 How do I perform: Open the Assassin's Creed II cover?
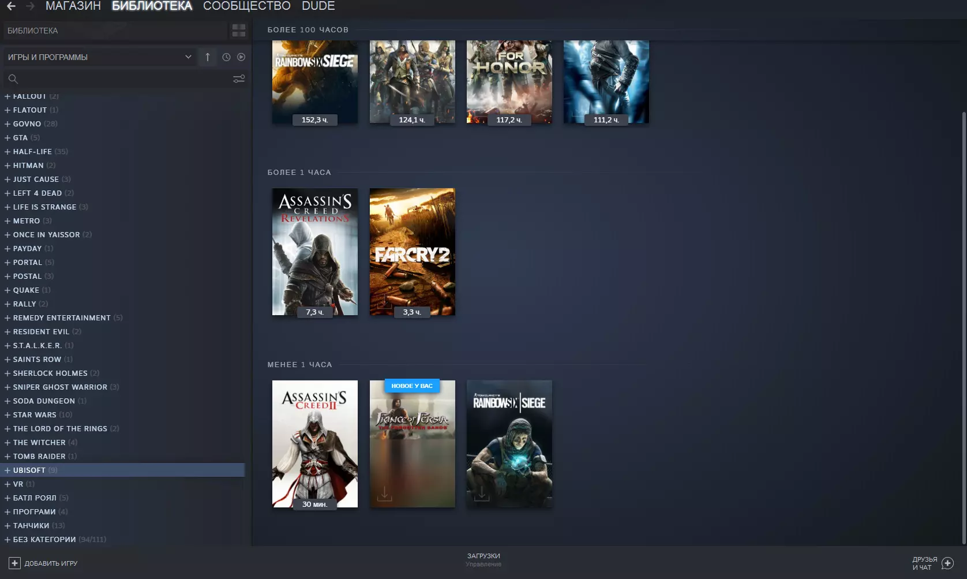click(315, 444)
